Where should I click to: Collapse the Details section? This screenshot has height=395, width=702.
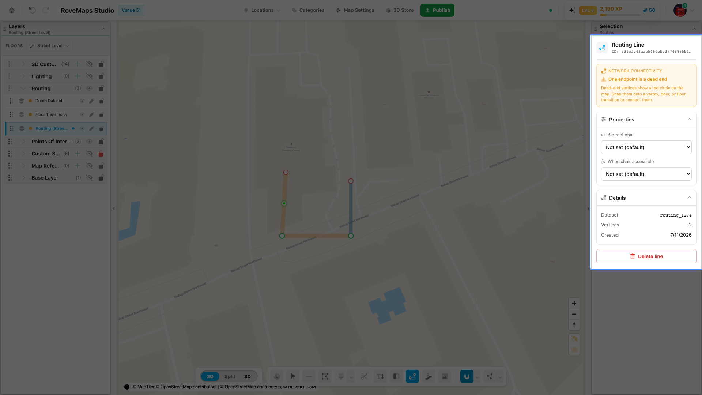point(689,197)
